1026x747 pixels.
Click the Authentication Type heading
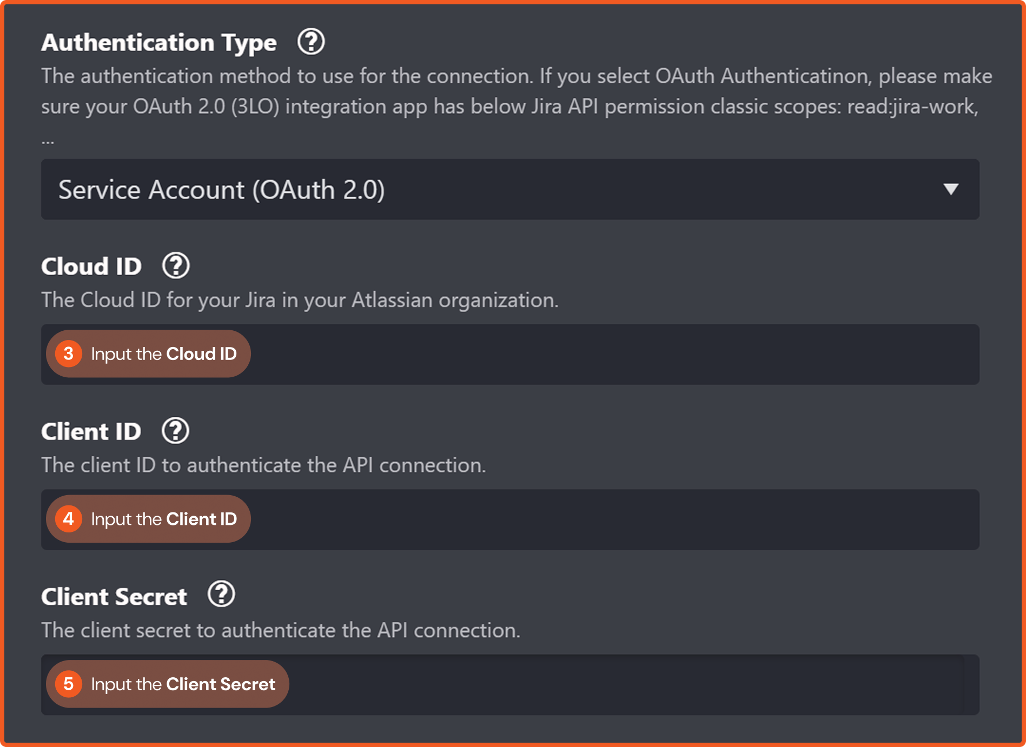tap(158, 43)
